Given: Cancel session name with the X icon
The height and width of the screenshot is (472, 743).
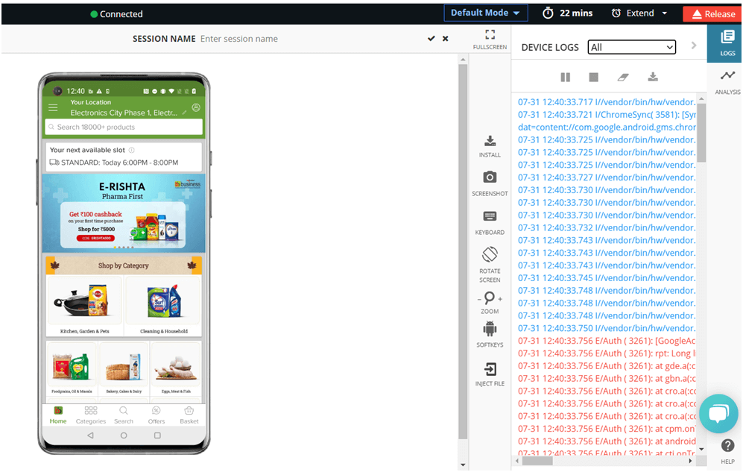Looking at the screenshot, I should pos(446,38).
